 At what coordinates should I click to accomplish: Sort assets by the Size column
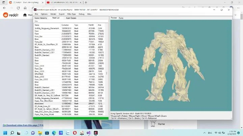(x=101, y=25)
